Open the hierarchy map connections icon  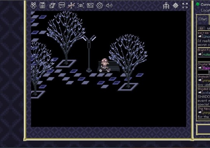(x=166, y=6)
